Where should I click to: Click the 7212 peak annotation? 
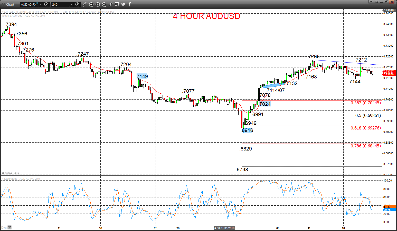click(361, 60)
